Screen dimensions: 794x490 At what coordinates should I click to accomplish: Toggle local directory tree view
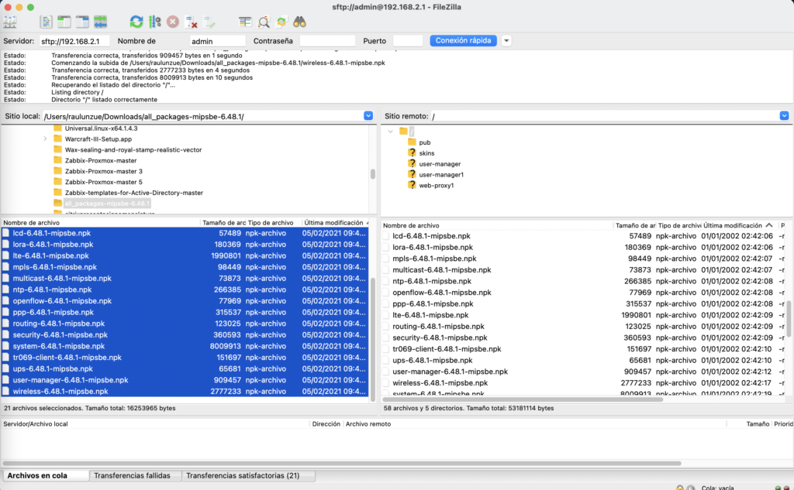pyautogui.click(x=64, y=22)
